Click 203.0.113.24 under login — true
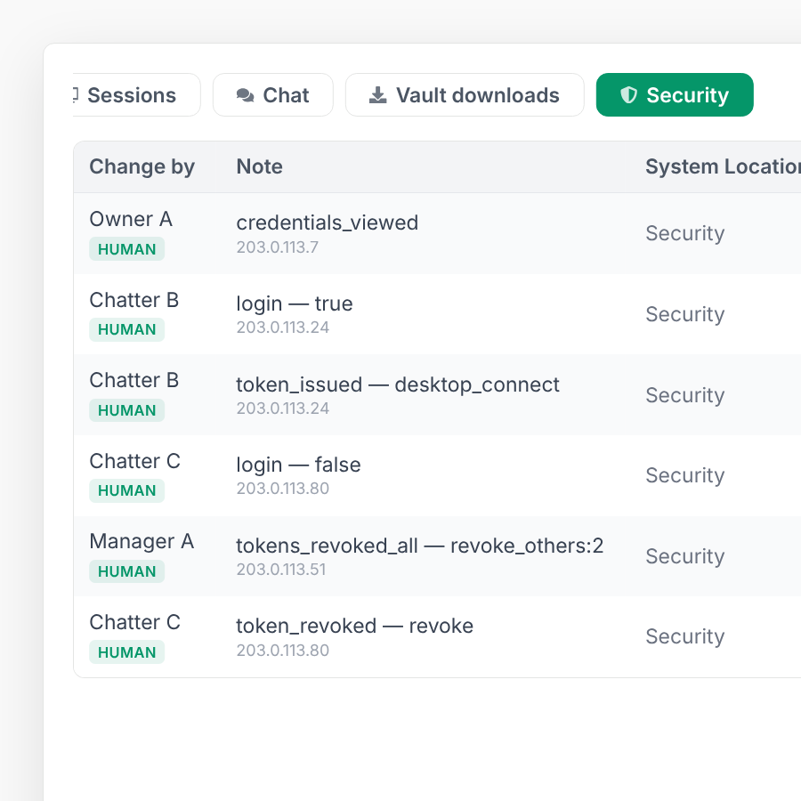This screenshot has height=801, width=801. tap(283, 328)
